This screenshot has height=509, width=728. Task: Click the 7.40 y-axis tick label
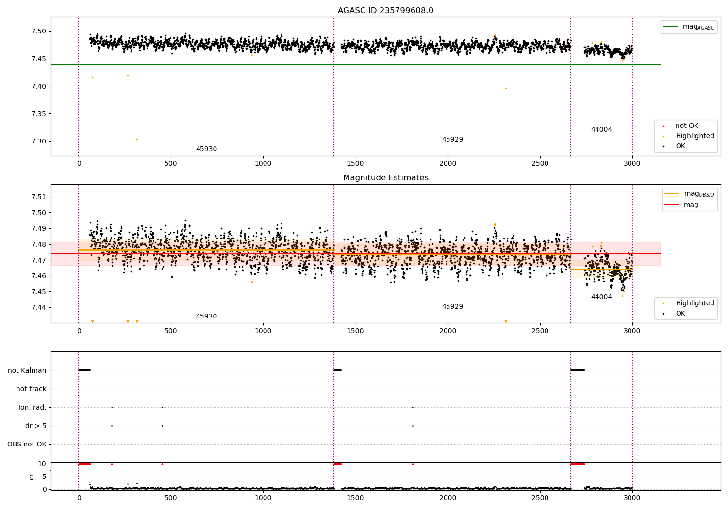coord(38,86)
